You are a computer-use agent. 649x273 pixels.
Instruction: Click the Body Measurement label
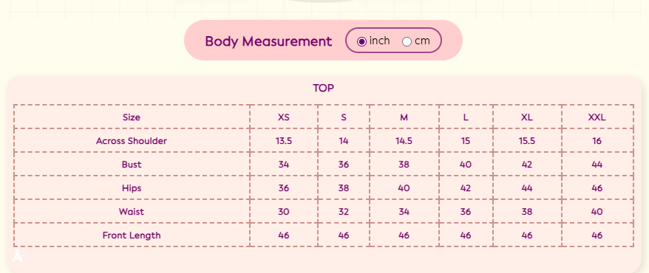pos(268,41)
